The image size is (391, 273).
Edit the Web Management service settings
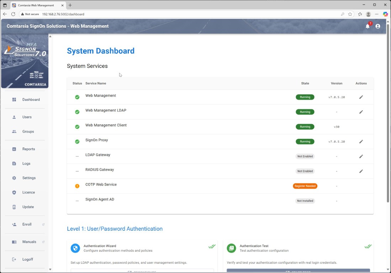361,97
